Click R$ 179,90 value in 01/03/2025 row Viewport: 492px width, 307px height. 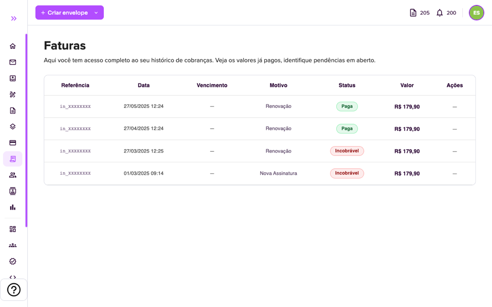tap(407, 174)
